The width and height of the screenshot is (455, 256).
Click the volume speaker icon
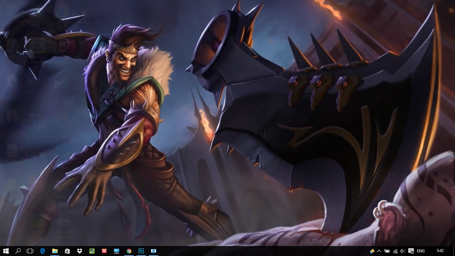pyautogui.click(x=403, y=251)
